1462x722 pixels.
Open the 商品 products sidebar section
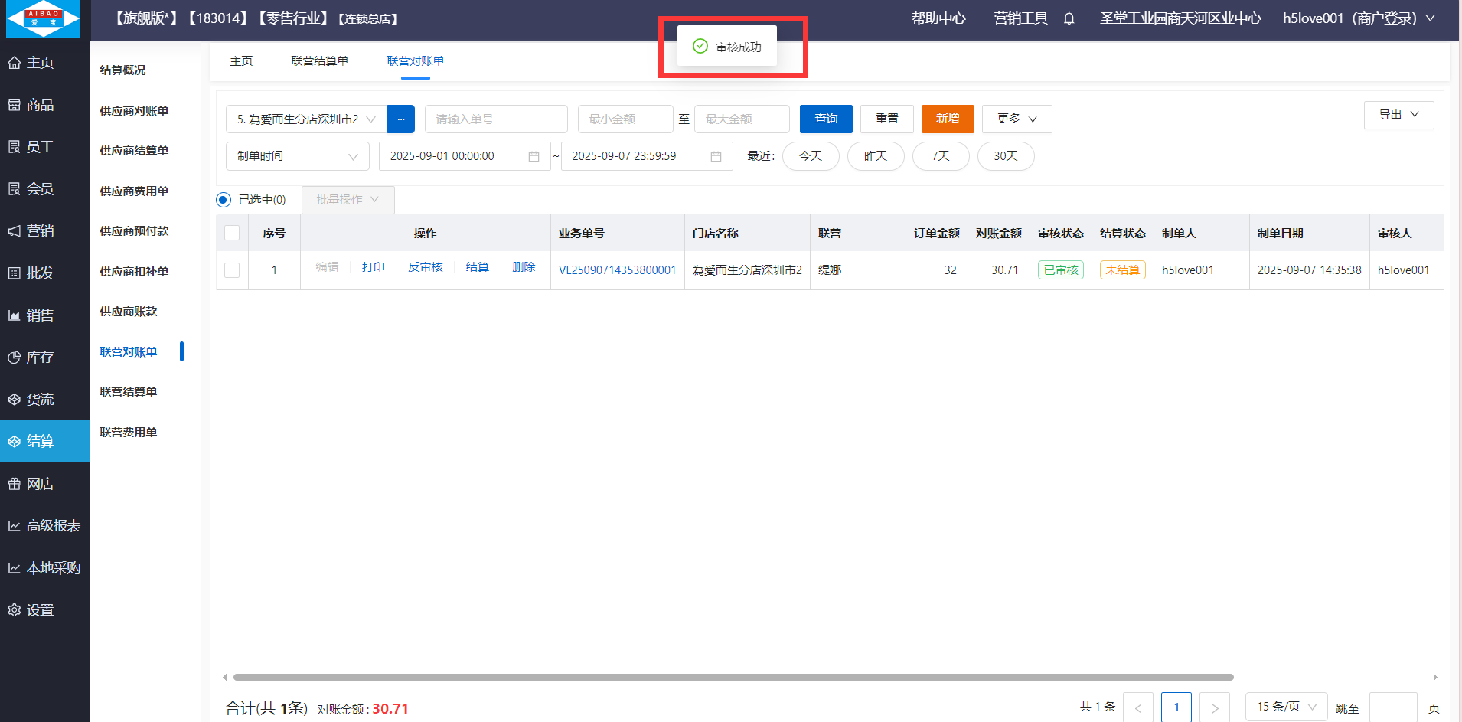tap(31, 105)
